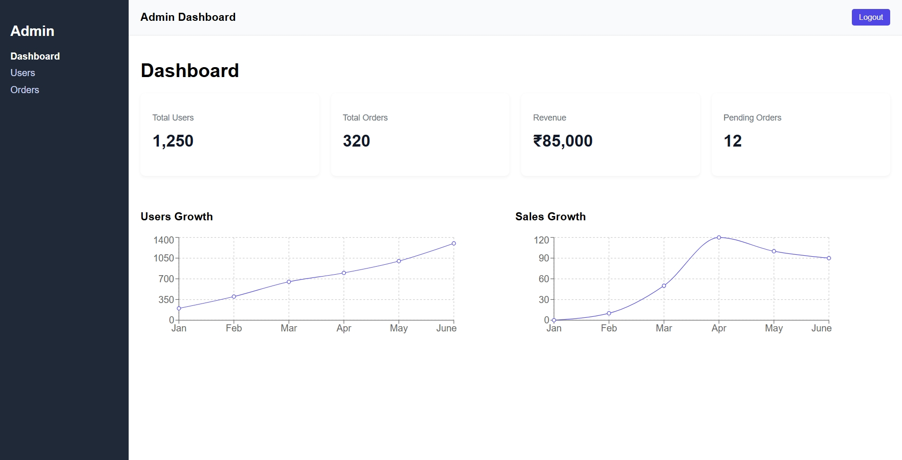
Task: Select Users in the sidebar navigation
Action: (22, 73)
